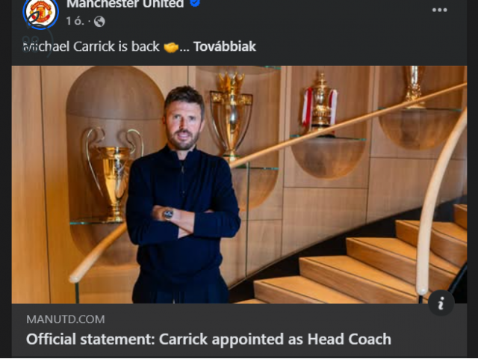Click the faded overlay icon left of the caption
Screen dimensions: 478x359
pos(31,45)
